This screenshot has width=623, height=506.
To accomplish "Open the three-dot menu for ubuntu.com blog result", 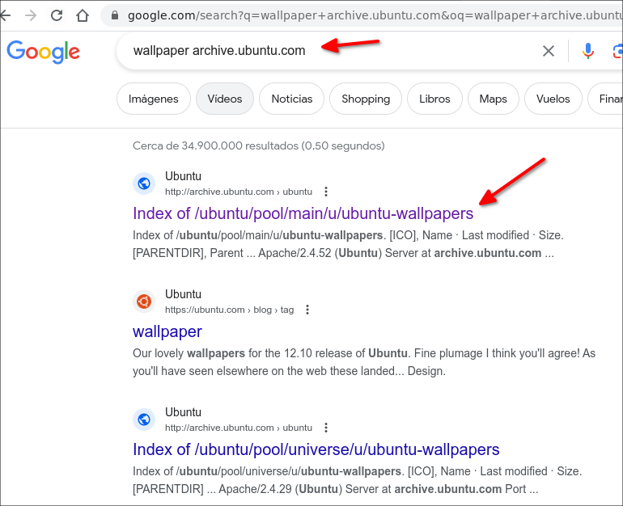I will (307, 310).
